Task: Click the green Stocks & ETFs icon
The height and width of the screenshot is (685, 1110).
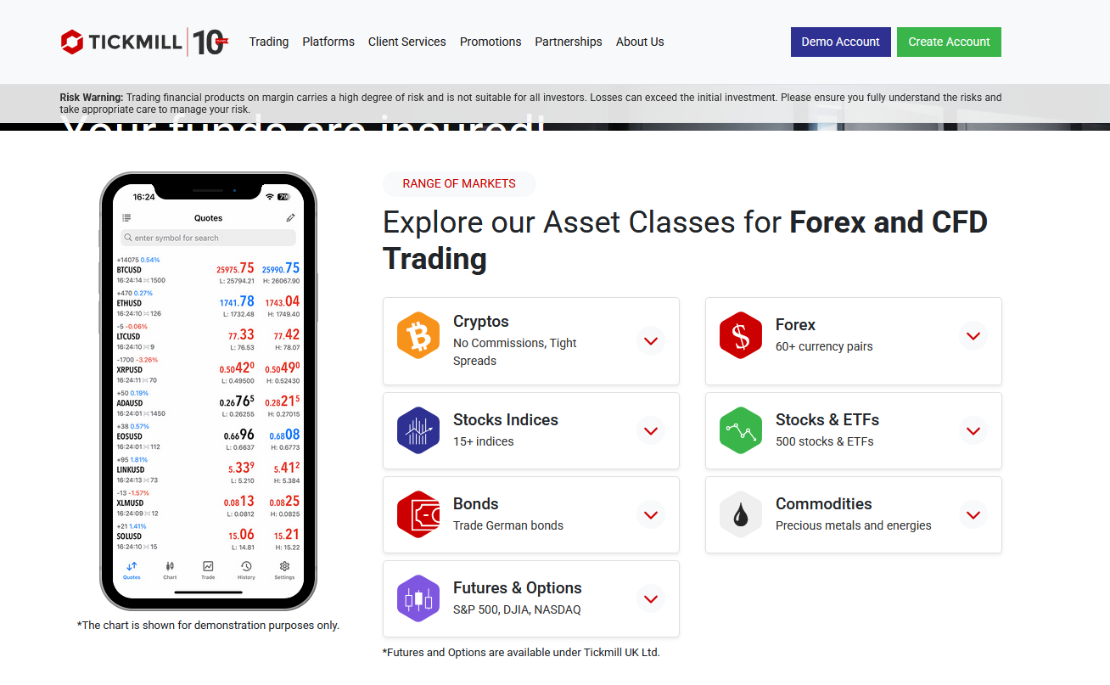Action: (x=741, y=430)
